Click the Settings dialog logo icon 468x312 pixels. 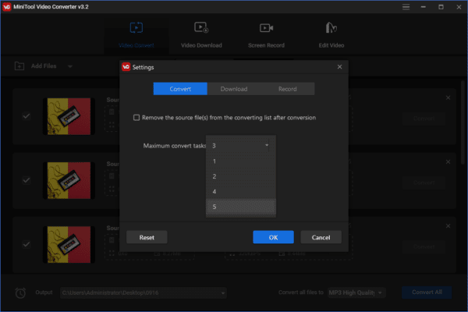tap(126, 67)
